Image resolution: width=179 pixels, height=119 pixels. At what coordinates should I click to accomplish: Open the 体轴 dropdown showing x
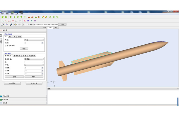point(34,65)
